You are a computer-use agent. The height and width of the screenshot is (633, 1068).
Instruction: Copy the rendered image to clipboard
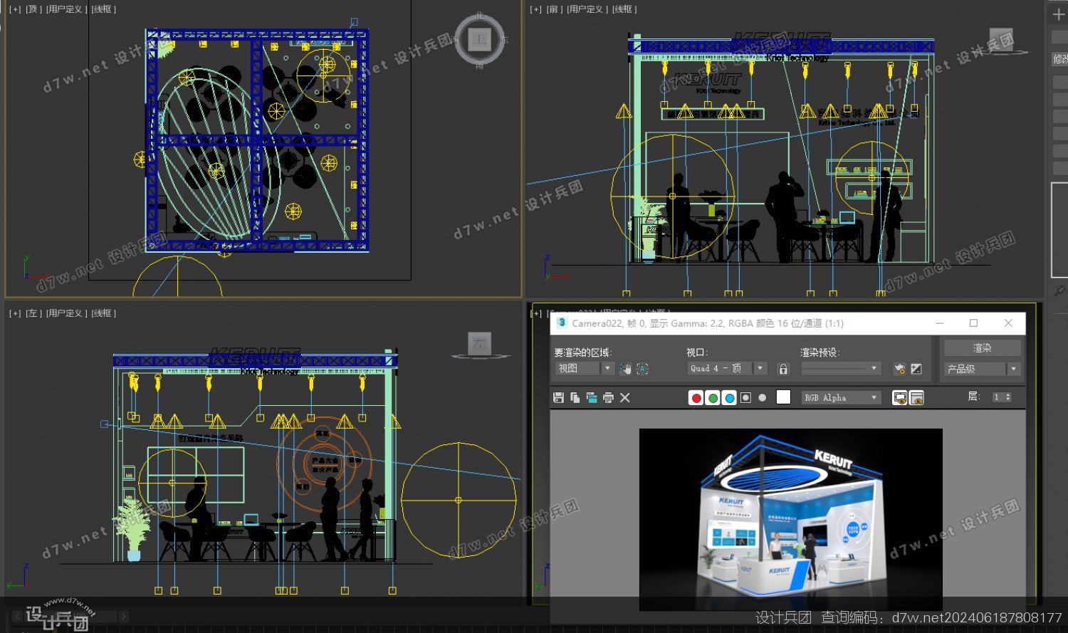point(575,398)
